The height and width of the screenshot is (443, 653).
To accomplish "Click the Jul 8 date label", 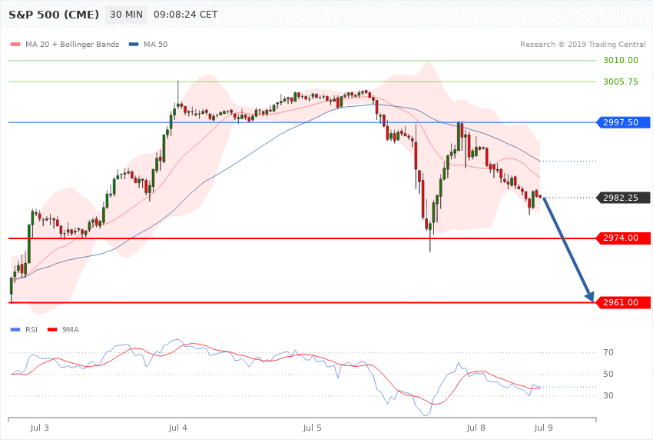I will click(476, 428).
